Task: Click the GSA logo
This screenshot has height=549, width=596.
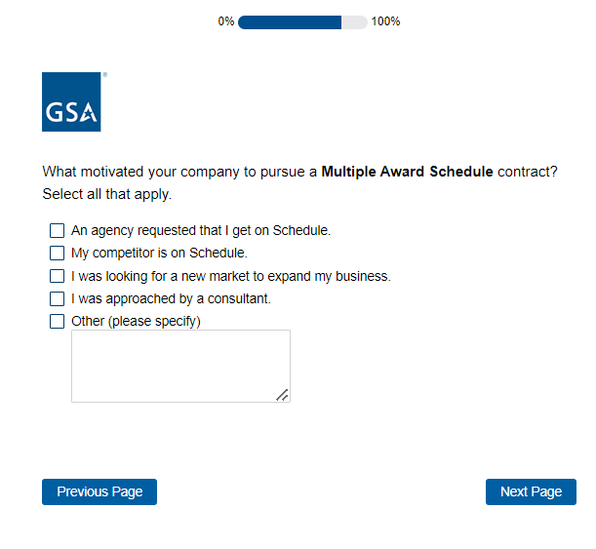Action: 71,101
